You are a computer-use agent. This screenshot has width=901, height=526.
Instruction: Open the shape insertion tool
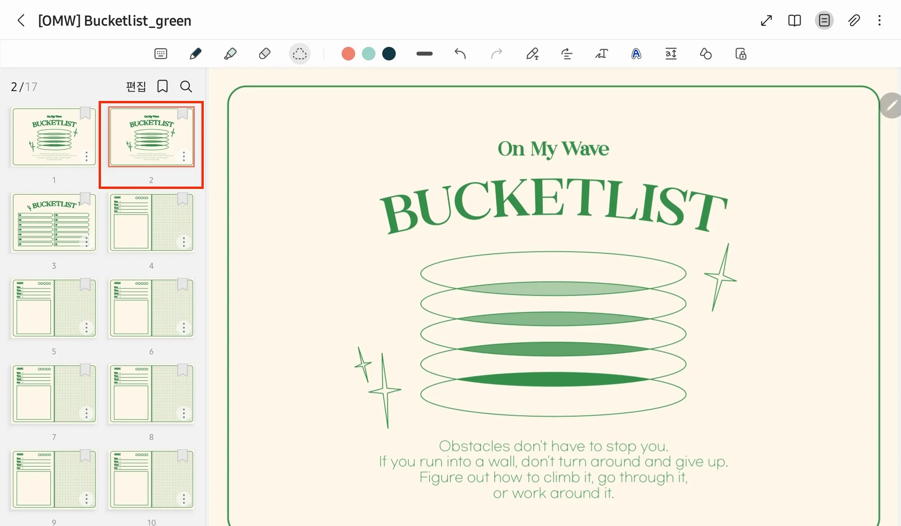[x=705, y=54]
